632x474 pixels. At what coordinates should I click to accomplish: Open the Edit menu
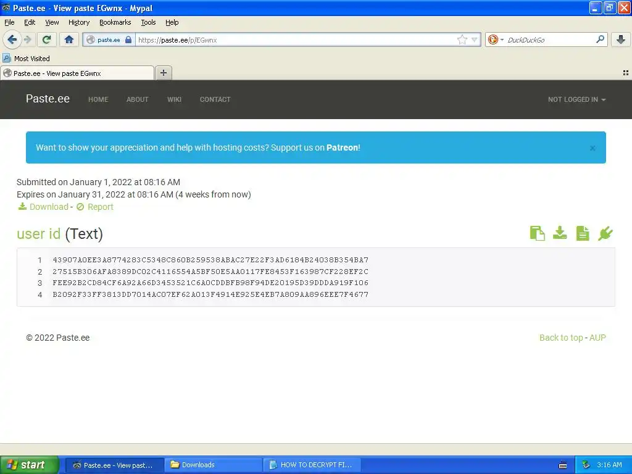tap(30, 22)
